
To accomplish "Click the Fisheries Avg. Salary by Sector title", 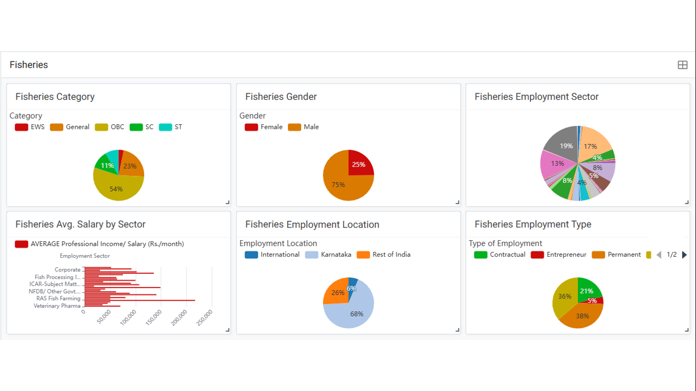I will tap(81, 225).
